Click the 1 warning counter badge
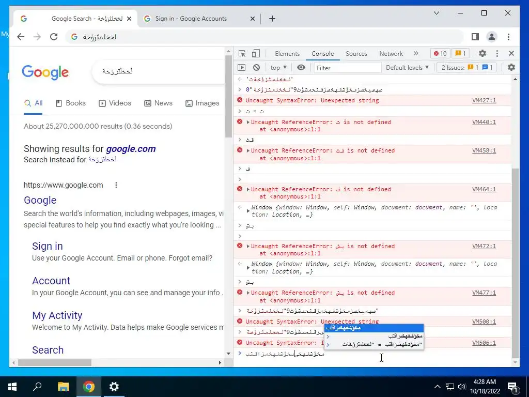Viewport: 529px width, 397px height. 460,53
